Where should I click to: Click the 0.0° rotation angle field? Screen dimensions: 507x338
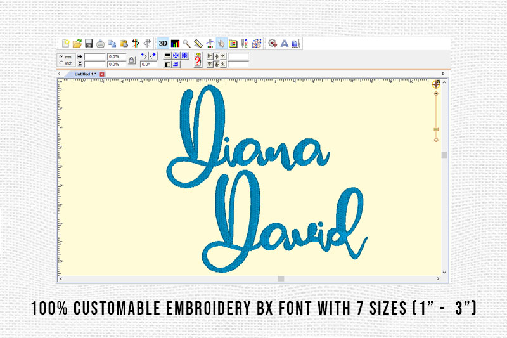[148, 64]
